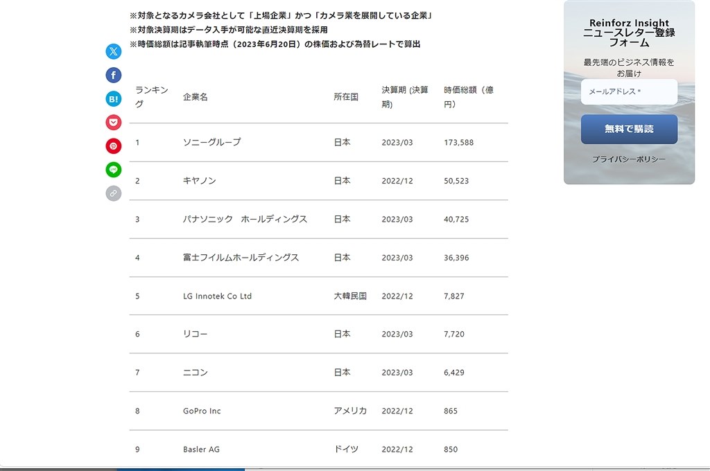Screen dimensions: 710x471
Task: Click the 大韓民国 country cell
Action: tap(350, 296)
